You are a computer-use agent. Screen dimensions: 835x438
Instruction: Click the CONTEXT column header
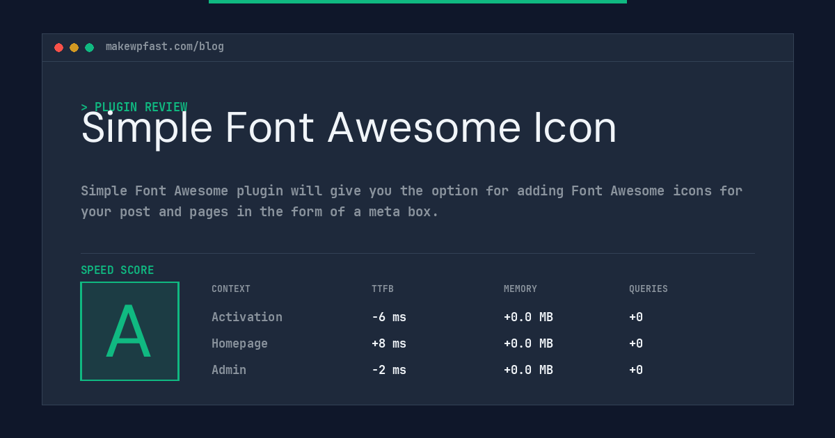point(231,289)
